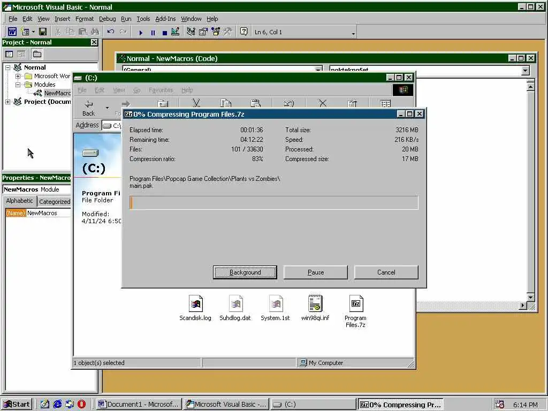Click the Undo arrow in VB toolbar
Image resolution: width=548 pixels, height=411 pixels.
coord(111,32)
